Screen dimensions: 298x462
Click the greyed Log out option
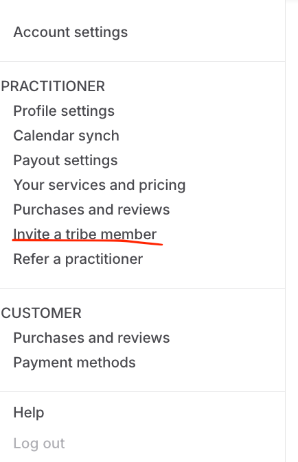pyautogui.click(x=39, y=443)
